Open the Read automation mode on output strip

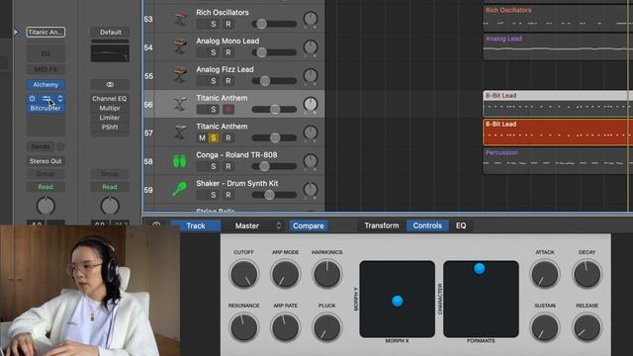110,187
